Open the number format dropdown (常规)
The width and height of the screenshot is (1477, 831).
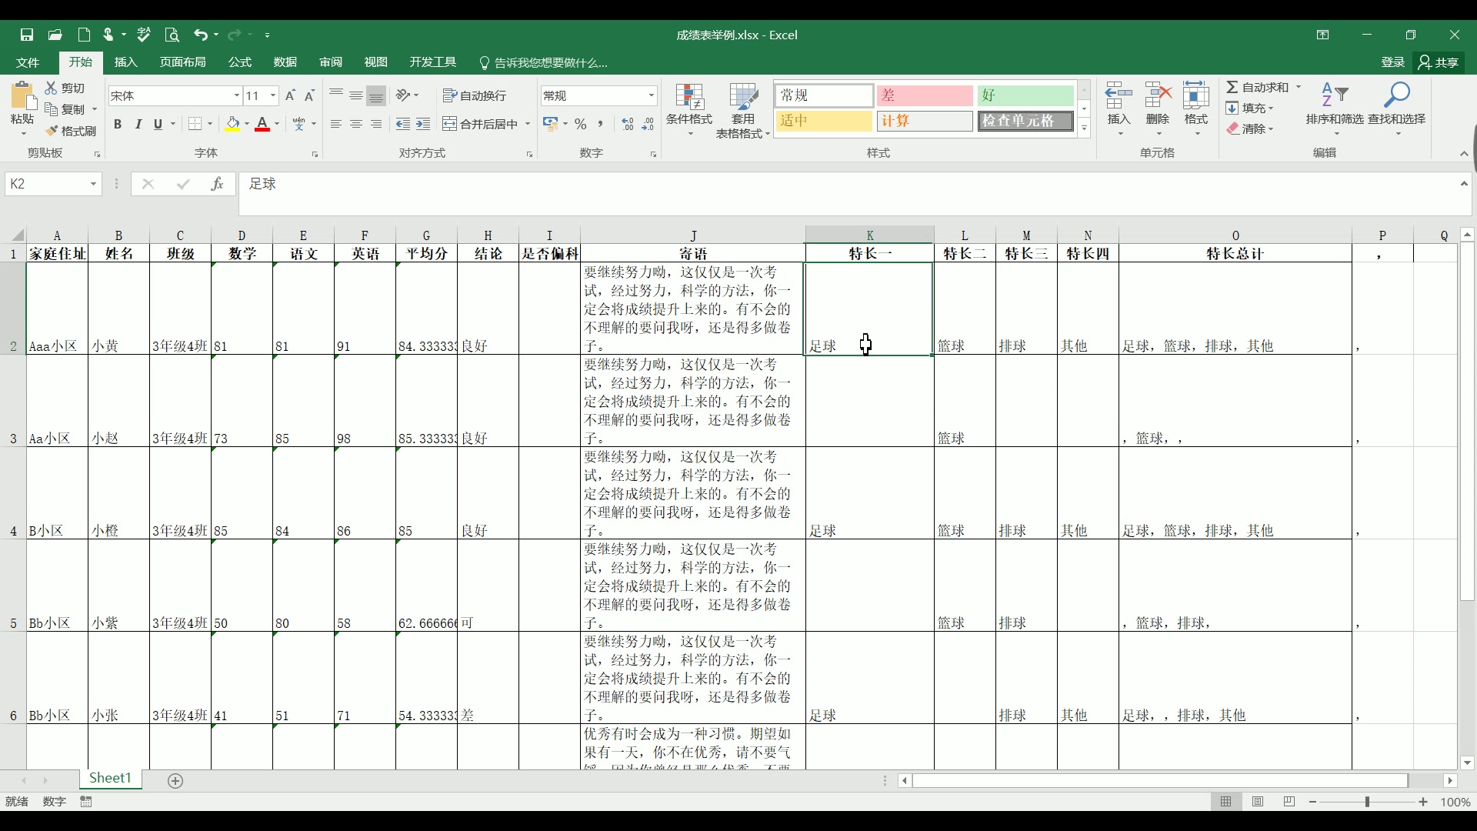[651, 95]
